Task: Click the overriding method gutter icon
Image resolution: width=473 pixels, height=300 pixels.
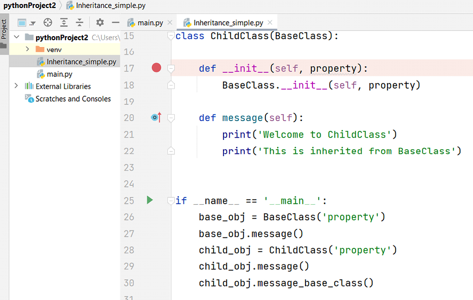Action: point(156,117)
